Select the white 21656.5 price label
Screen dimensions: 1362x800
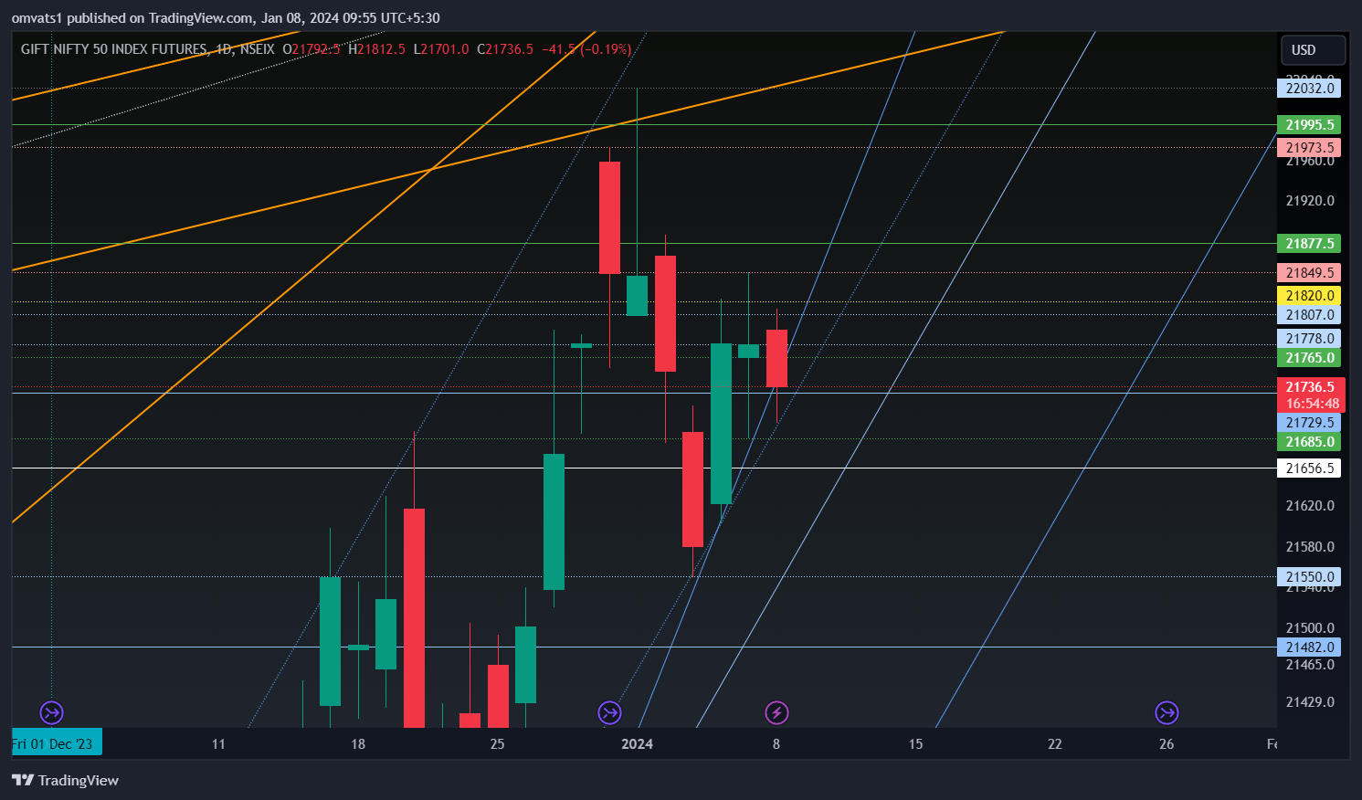pos(1309,468)
